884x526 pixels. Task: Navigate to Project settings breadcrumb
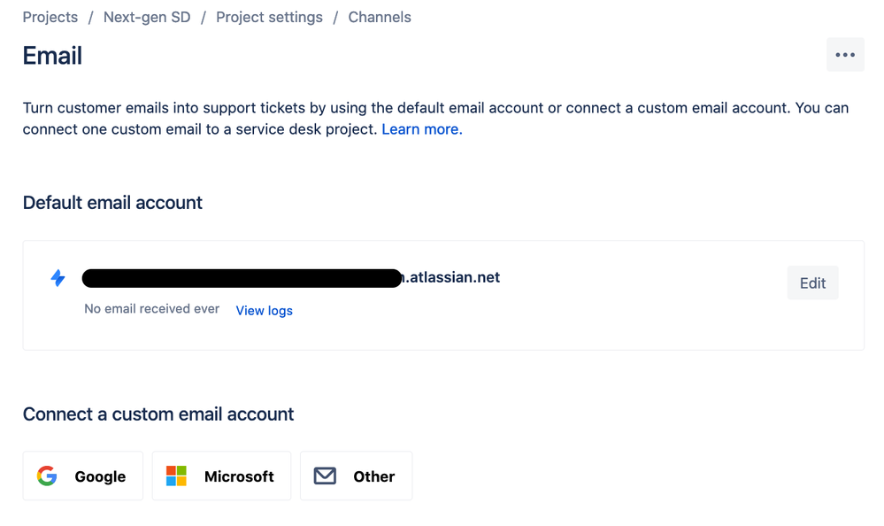(269, 17)
